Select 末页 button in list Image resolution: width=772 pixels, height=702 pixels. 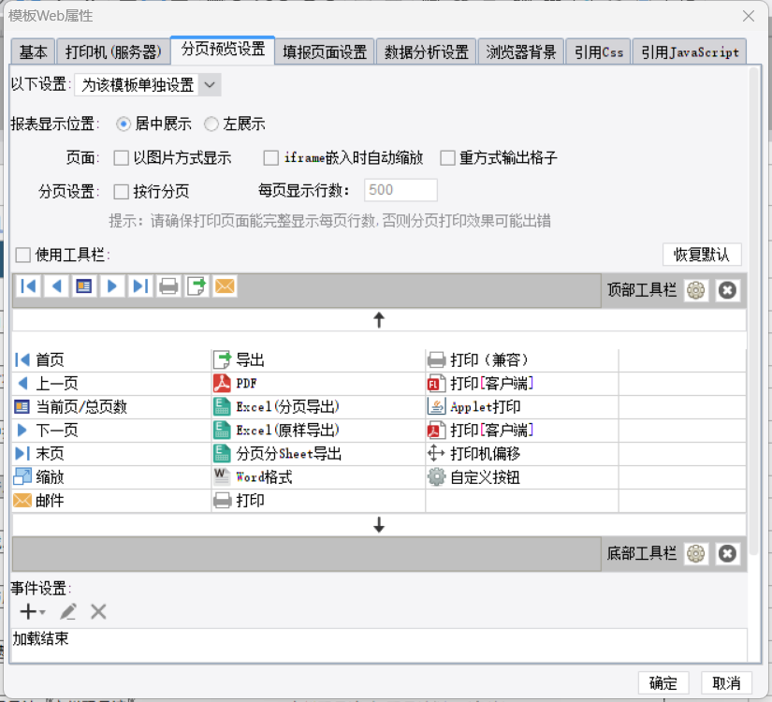[111, 454]
